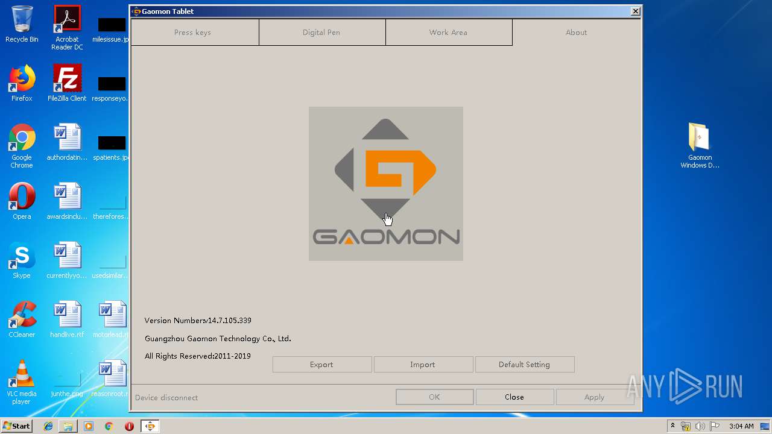Click the All Rights Reserved:2011-2019 text

pos(197,356)
